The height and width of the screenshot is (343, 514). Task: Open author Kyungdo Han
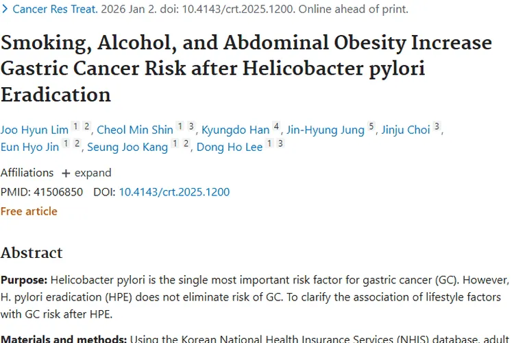[234, 130]
